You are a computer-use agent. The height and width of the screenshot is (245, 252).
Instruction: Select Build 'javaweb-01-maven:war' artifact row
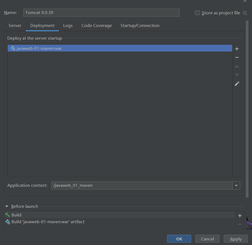[x=120, y=222]
